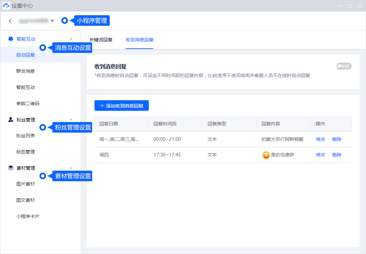Image resolution: width=366 pixels, height=254 pixels.
Task: Switch to the 关键词回复 tab
Action: [x=101, y=40]
